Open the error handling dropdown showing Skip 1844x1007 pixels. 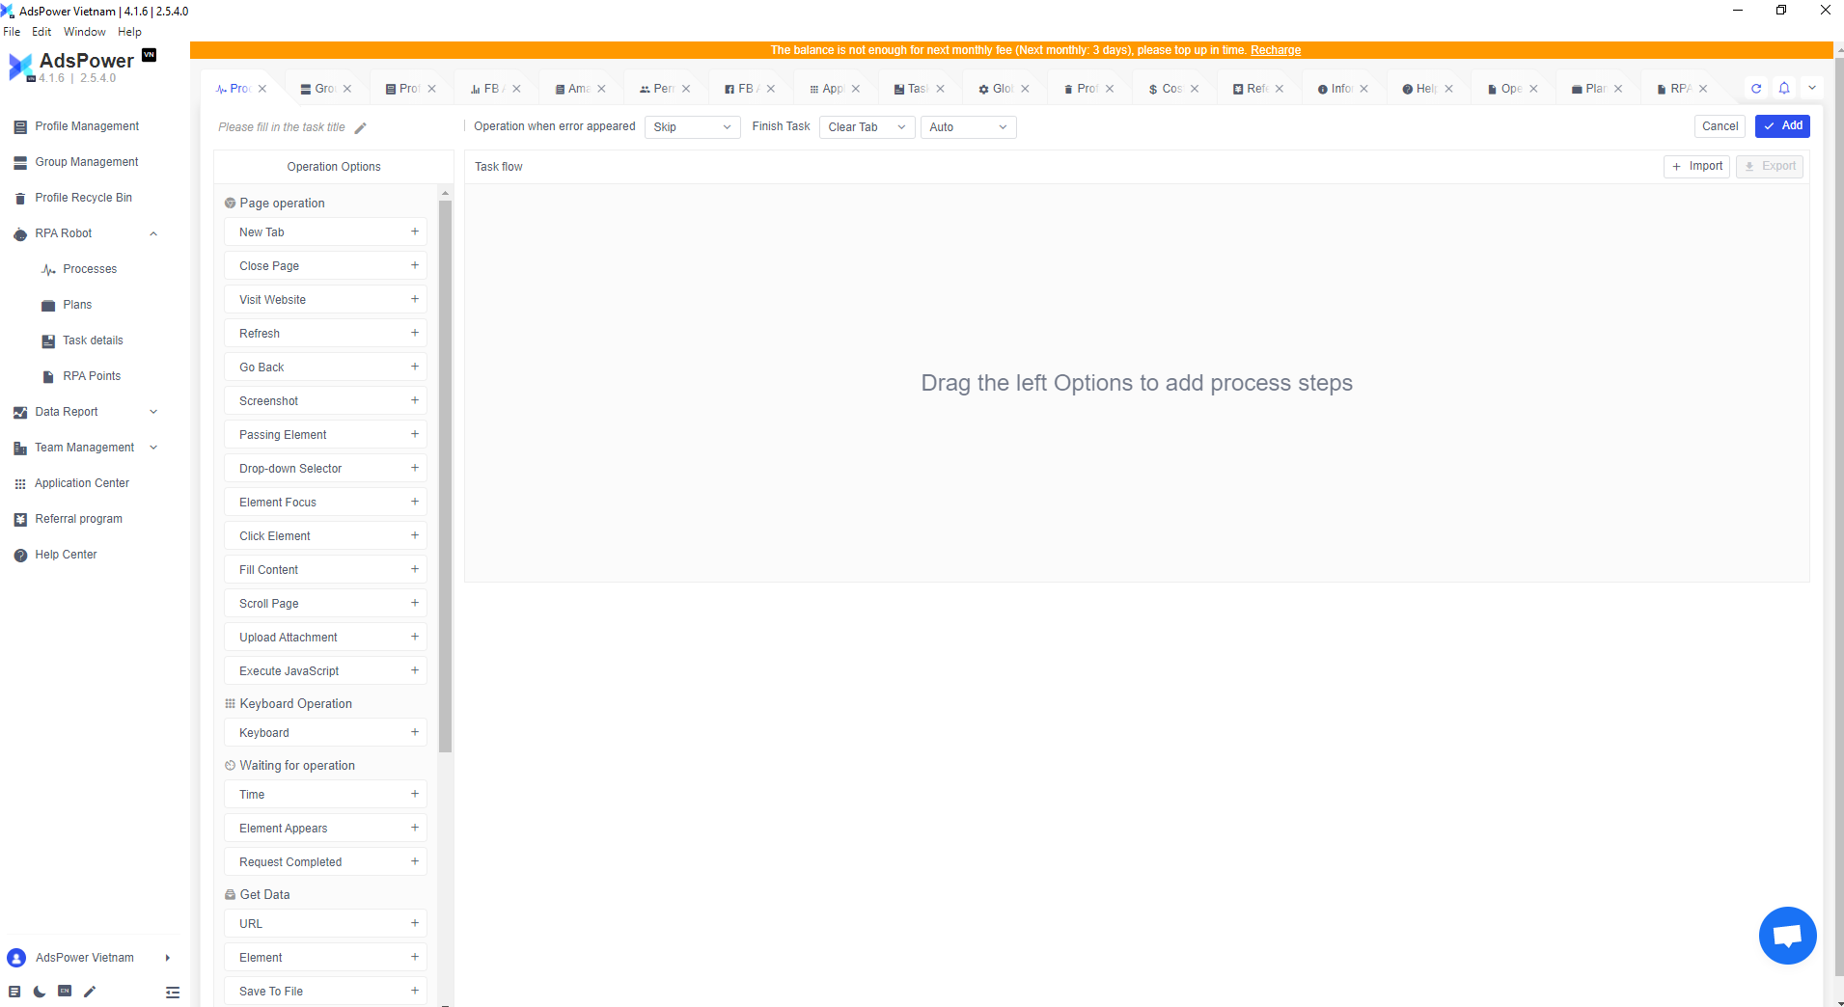[x=692, y=126]
